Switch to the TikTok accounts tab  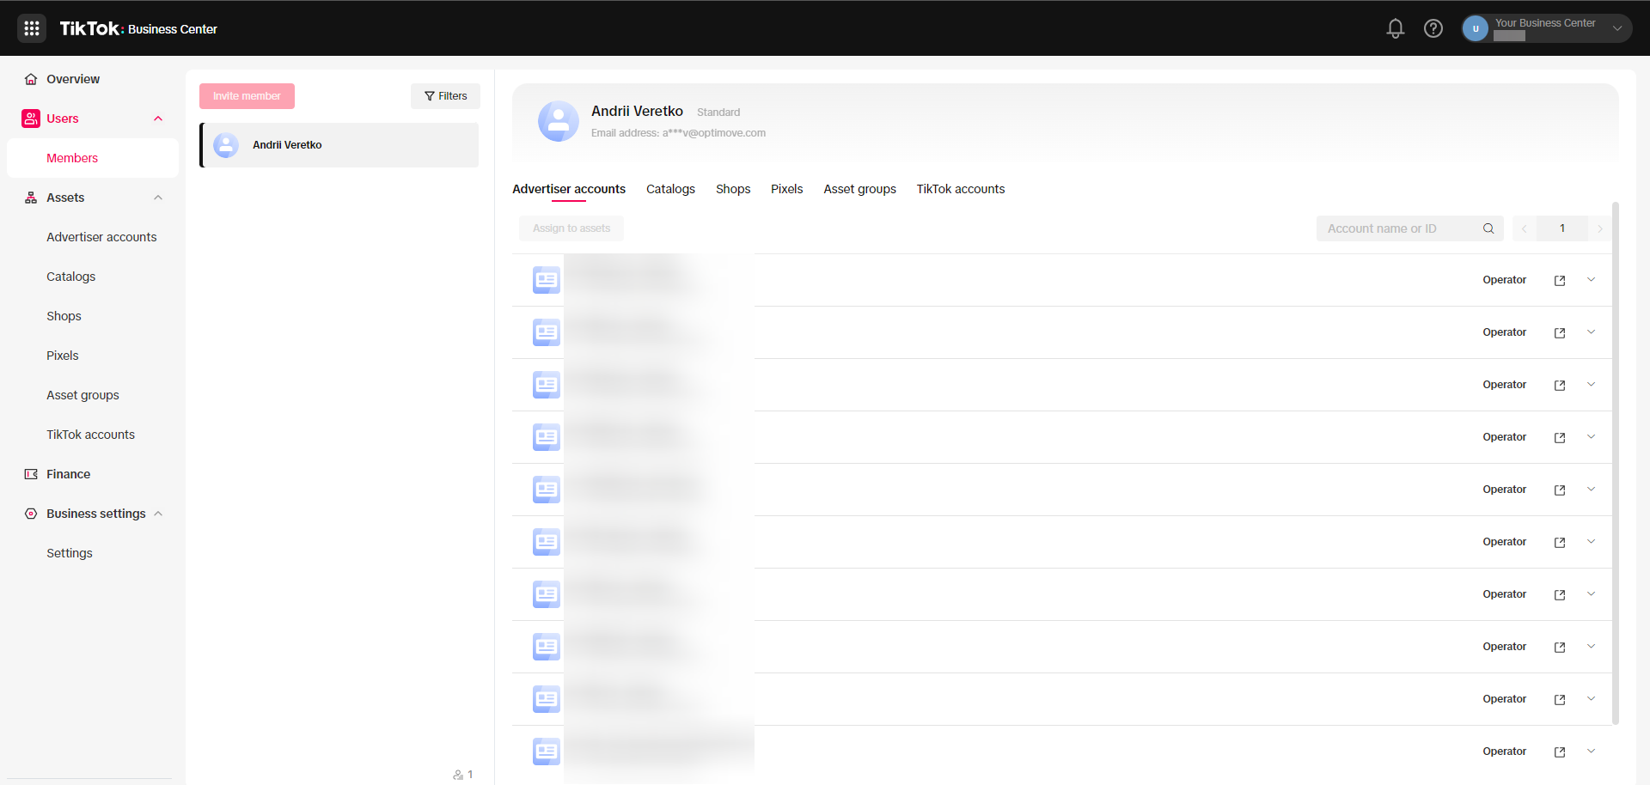[960, 189]
